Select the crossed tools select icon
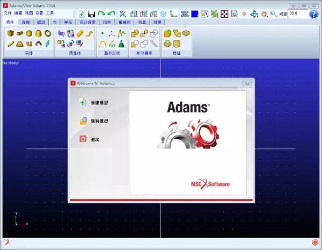Screen dimensions: 322x250 point(122,14)
